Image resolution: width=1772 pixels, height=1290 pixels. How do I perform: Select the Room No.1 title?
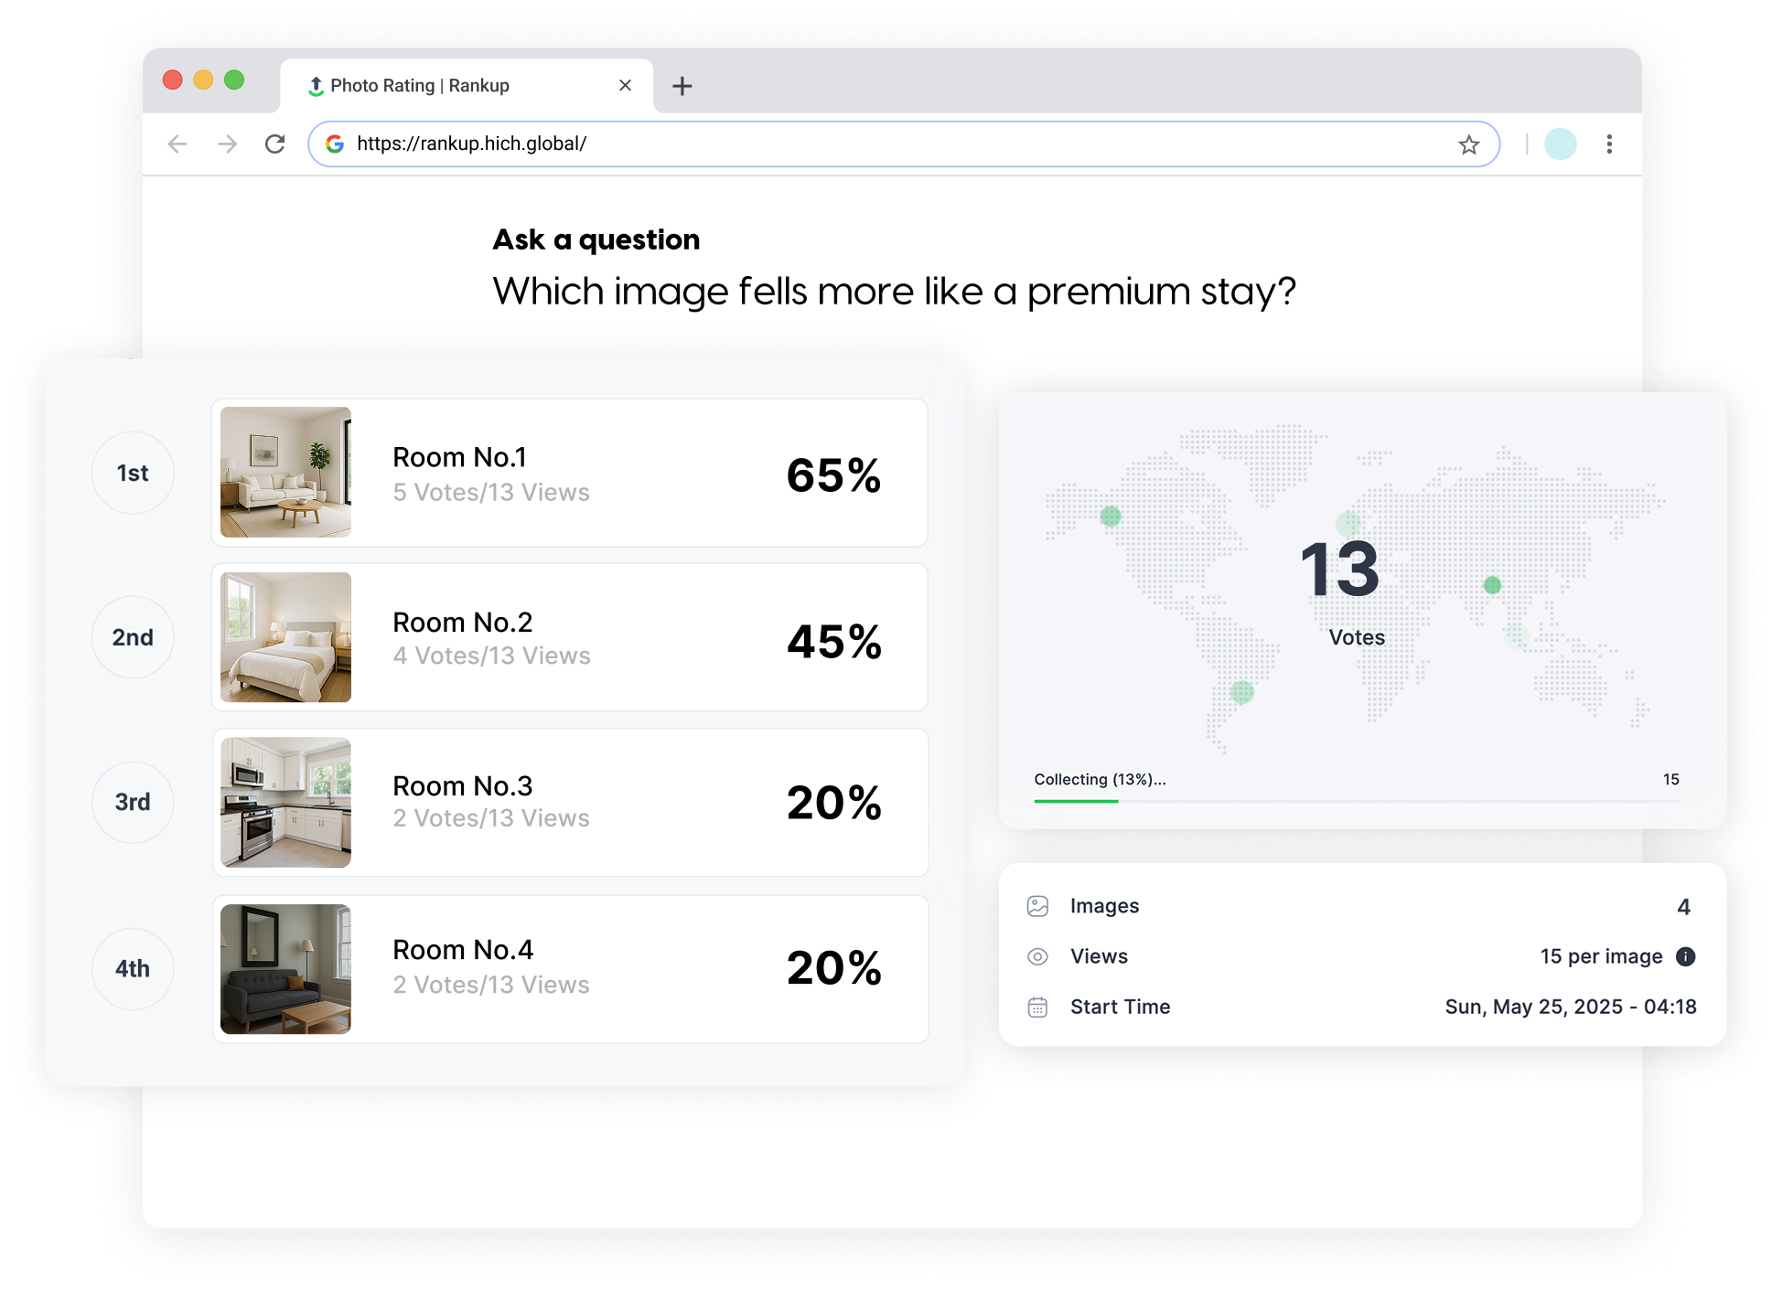point(459,457)
